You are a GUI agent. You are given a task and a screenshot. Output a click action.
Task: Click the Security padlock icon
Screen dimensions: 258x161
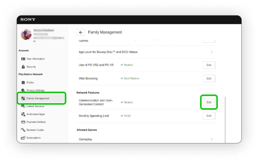(23, 67)
